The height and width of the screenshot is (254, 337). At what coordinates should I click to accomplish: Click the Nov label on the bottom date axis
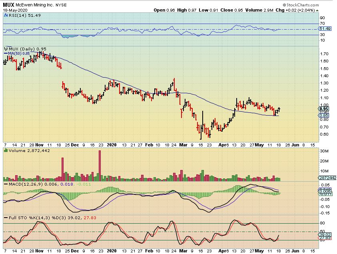click(x=39, y=251)
